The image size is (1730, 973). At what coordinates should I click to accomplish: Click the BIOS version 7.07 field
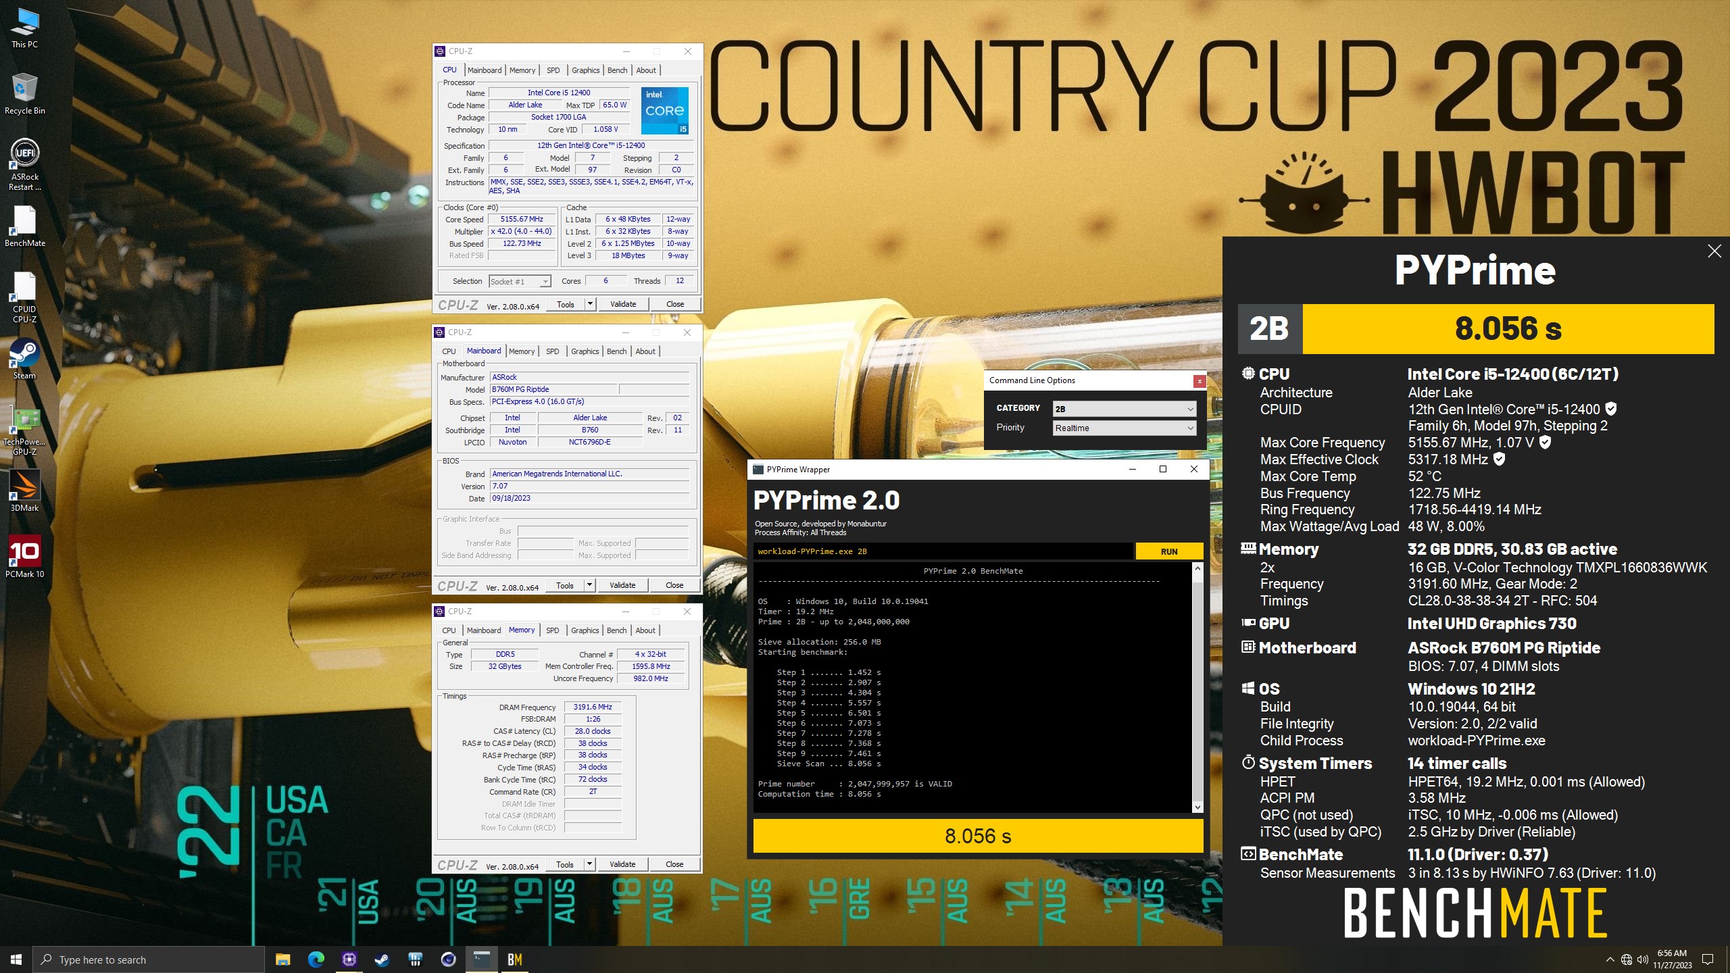589,486
